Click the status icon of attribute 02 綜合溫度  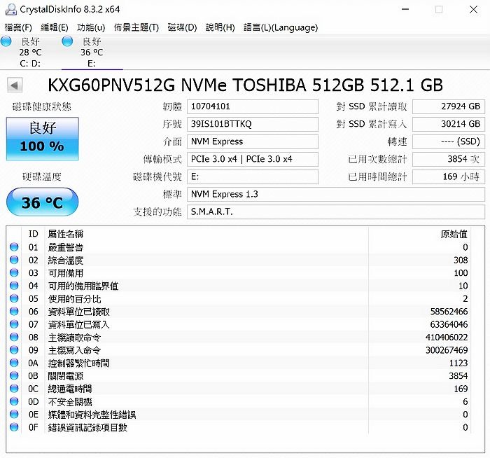pyautogui.click(x=14, y=260)
